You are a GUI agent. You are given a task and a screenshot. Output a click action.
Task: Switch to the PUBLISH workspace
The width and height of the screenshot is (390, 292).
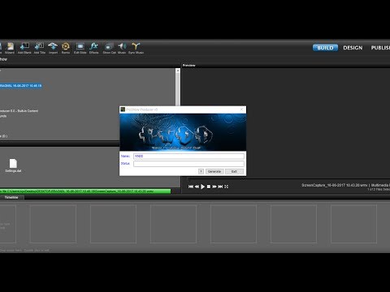pyautogui.click(x=380, y=48)
